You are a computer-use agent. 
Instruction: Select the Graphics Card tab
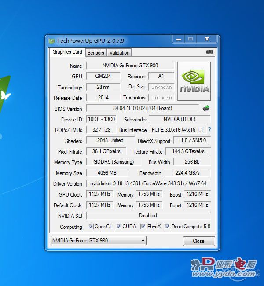pyautogui.click(x=67, y=52)
